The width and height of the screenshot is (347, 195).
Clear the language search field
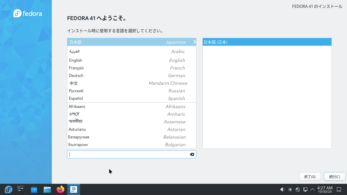[192, 154]
